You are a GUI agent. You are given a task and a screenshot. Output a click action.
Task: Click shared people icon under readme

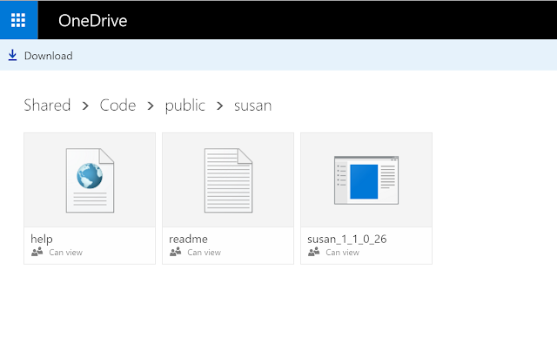tap(176, 252)
